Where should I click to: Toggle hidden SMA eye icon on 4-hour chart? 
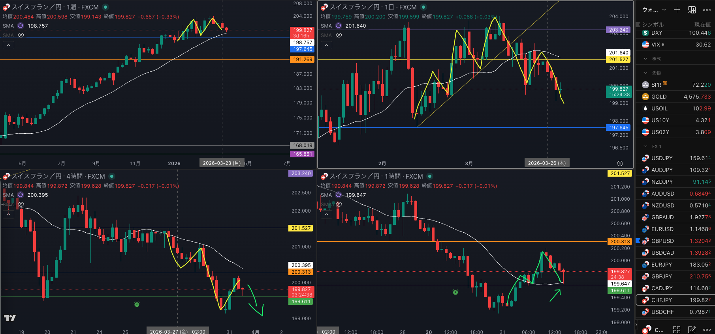tap(21, 204)
